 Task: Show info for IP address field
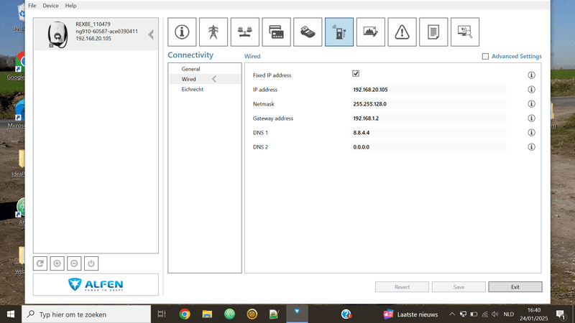point(531,89)
